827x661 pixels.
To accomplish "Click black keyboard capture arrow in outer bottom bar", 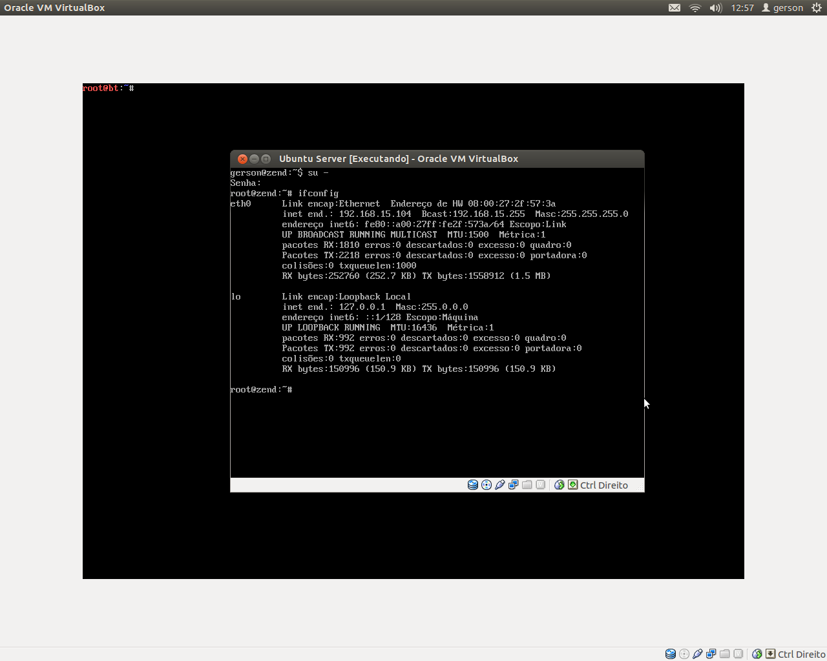I will coord(771,654).
